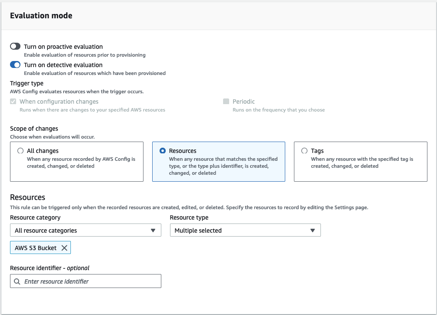This screenshot has height=315, width=437.
Task: Choose the Tags scope option
Action: coord(304,151)
